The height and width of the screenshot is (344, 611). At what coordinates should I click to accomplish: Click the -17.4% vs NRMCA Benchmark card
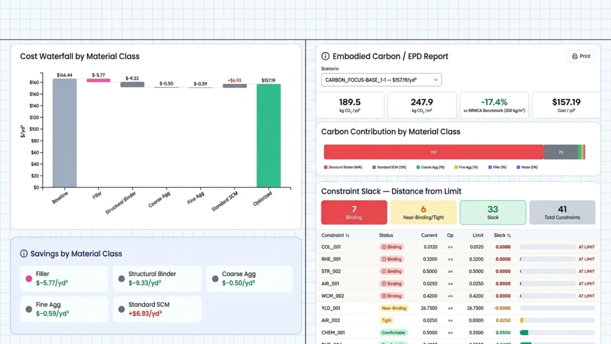(494, 105)
